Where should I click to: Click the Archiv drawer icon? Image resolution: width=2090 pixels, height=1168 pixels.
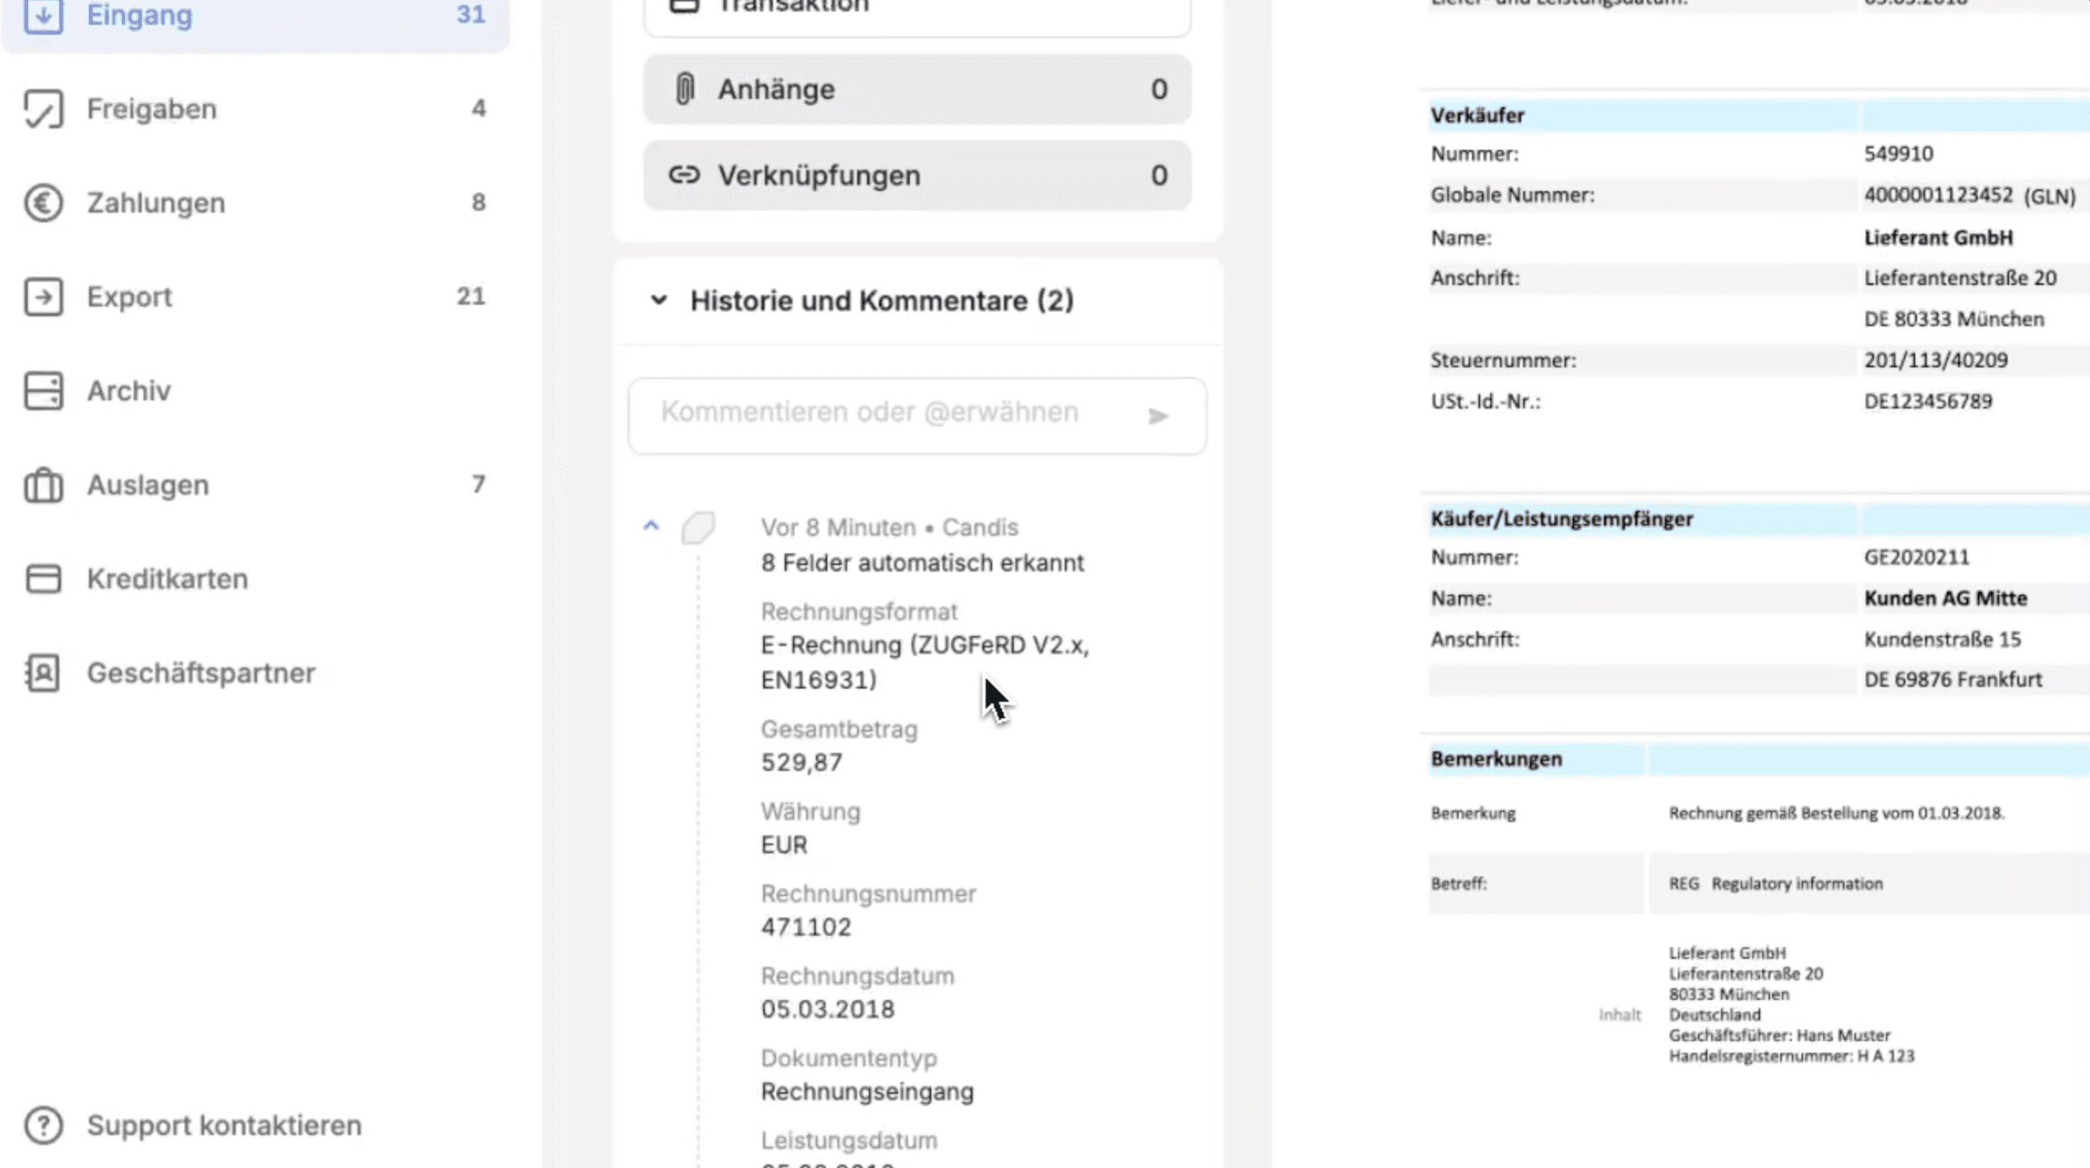click(43, 390)
